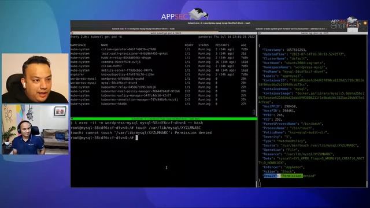Click mysql-58cdf6ccf-dtvn4 in the pod list
This screenshot has height=208, width=370.
pos(119,83)
